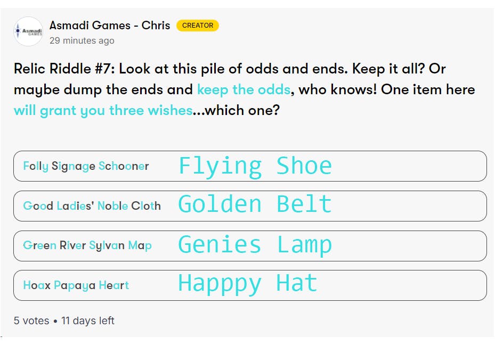Click the 'Happpy Hat' annotation text

click(x=247, y=283)
